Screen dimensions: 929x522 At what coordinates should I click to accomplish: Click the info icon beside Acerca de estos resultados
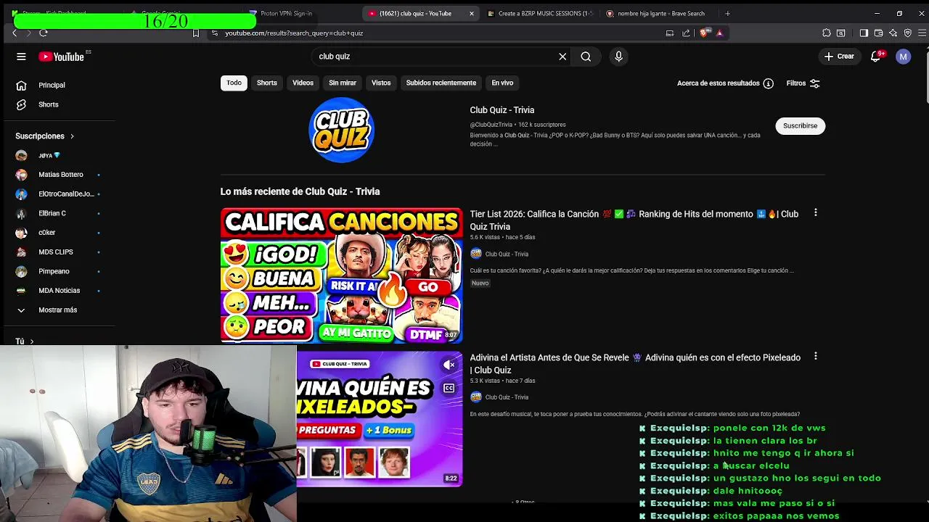point(768,83)
